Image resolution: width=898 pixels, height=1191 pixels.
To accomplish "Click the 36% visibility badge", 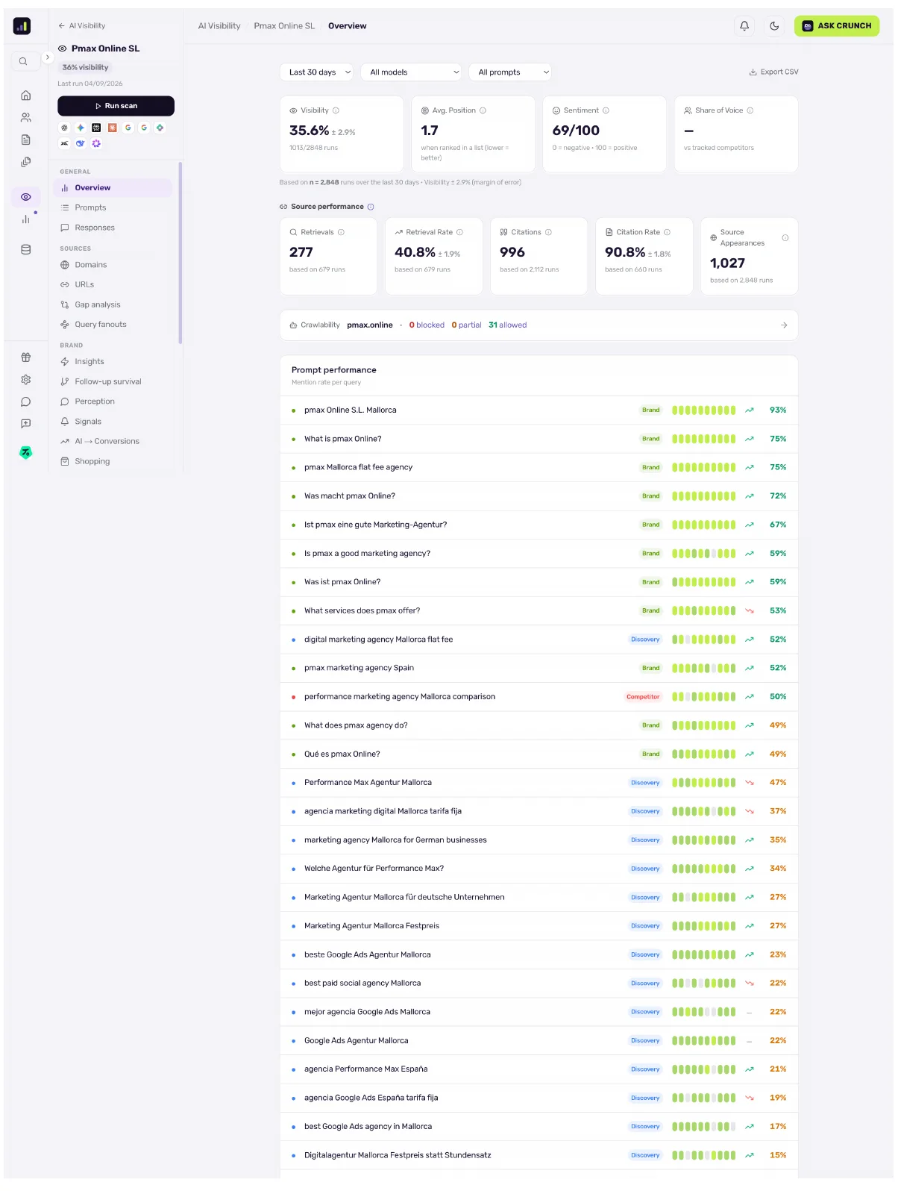I will [x=86, y=68].
